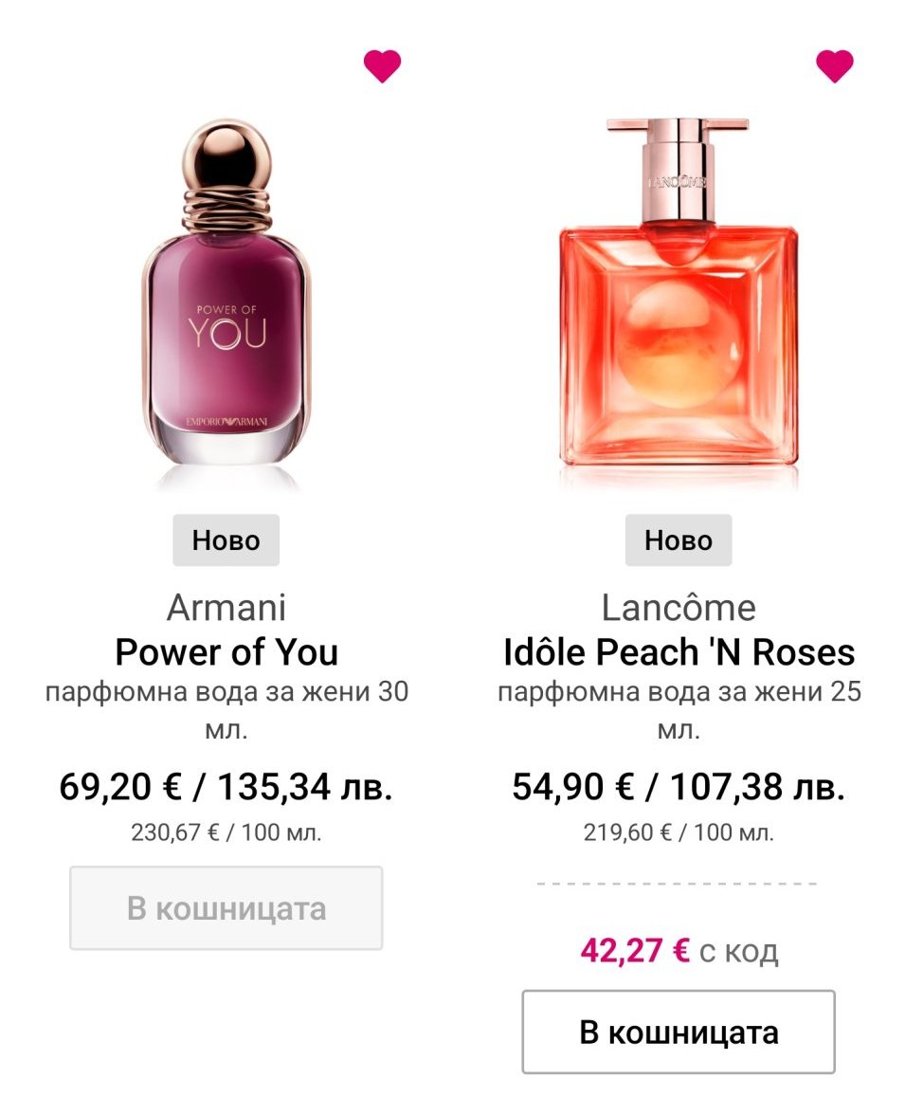
Task: Open the Power of You product title
Action: coord(226,652)
